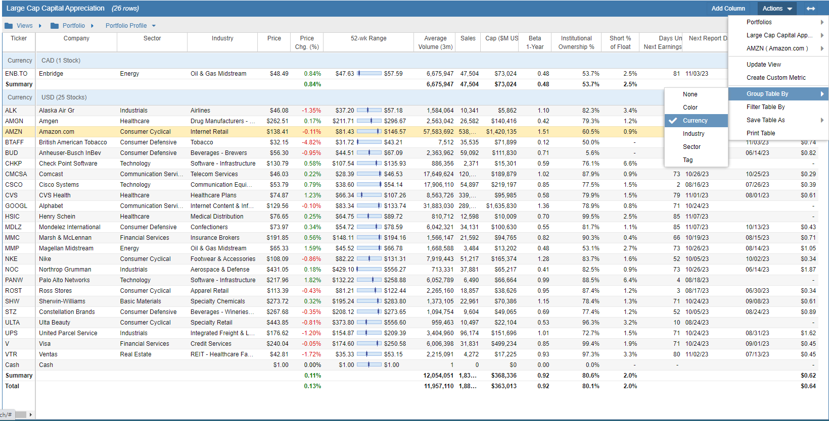
Task: Click the arrow next to Portfolio breadcrumb
Action: [x=93, y=26]
